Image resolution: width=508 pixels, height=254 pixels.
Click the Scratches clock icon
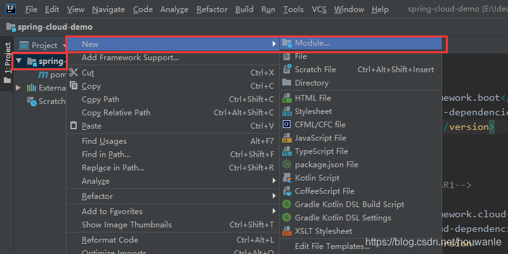click(x=32, y=101)
